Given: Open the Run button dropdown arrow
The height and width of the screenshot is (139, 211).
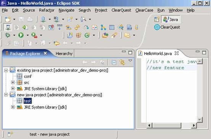Looking at the screenshot, I should click(27, 35).
